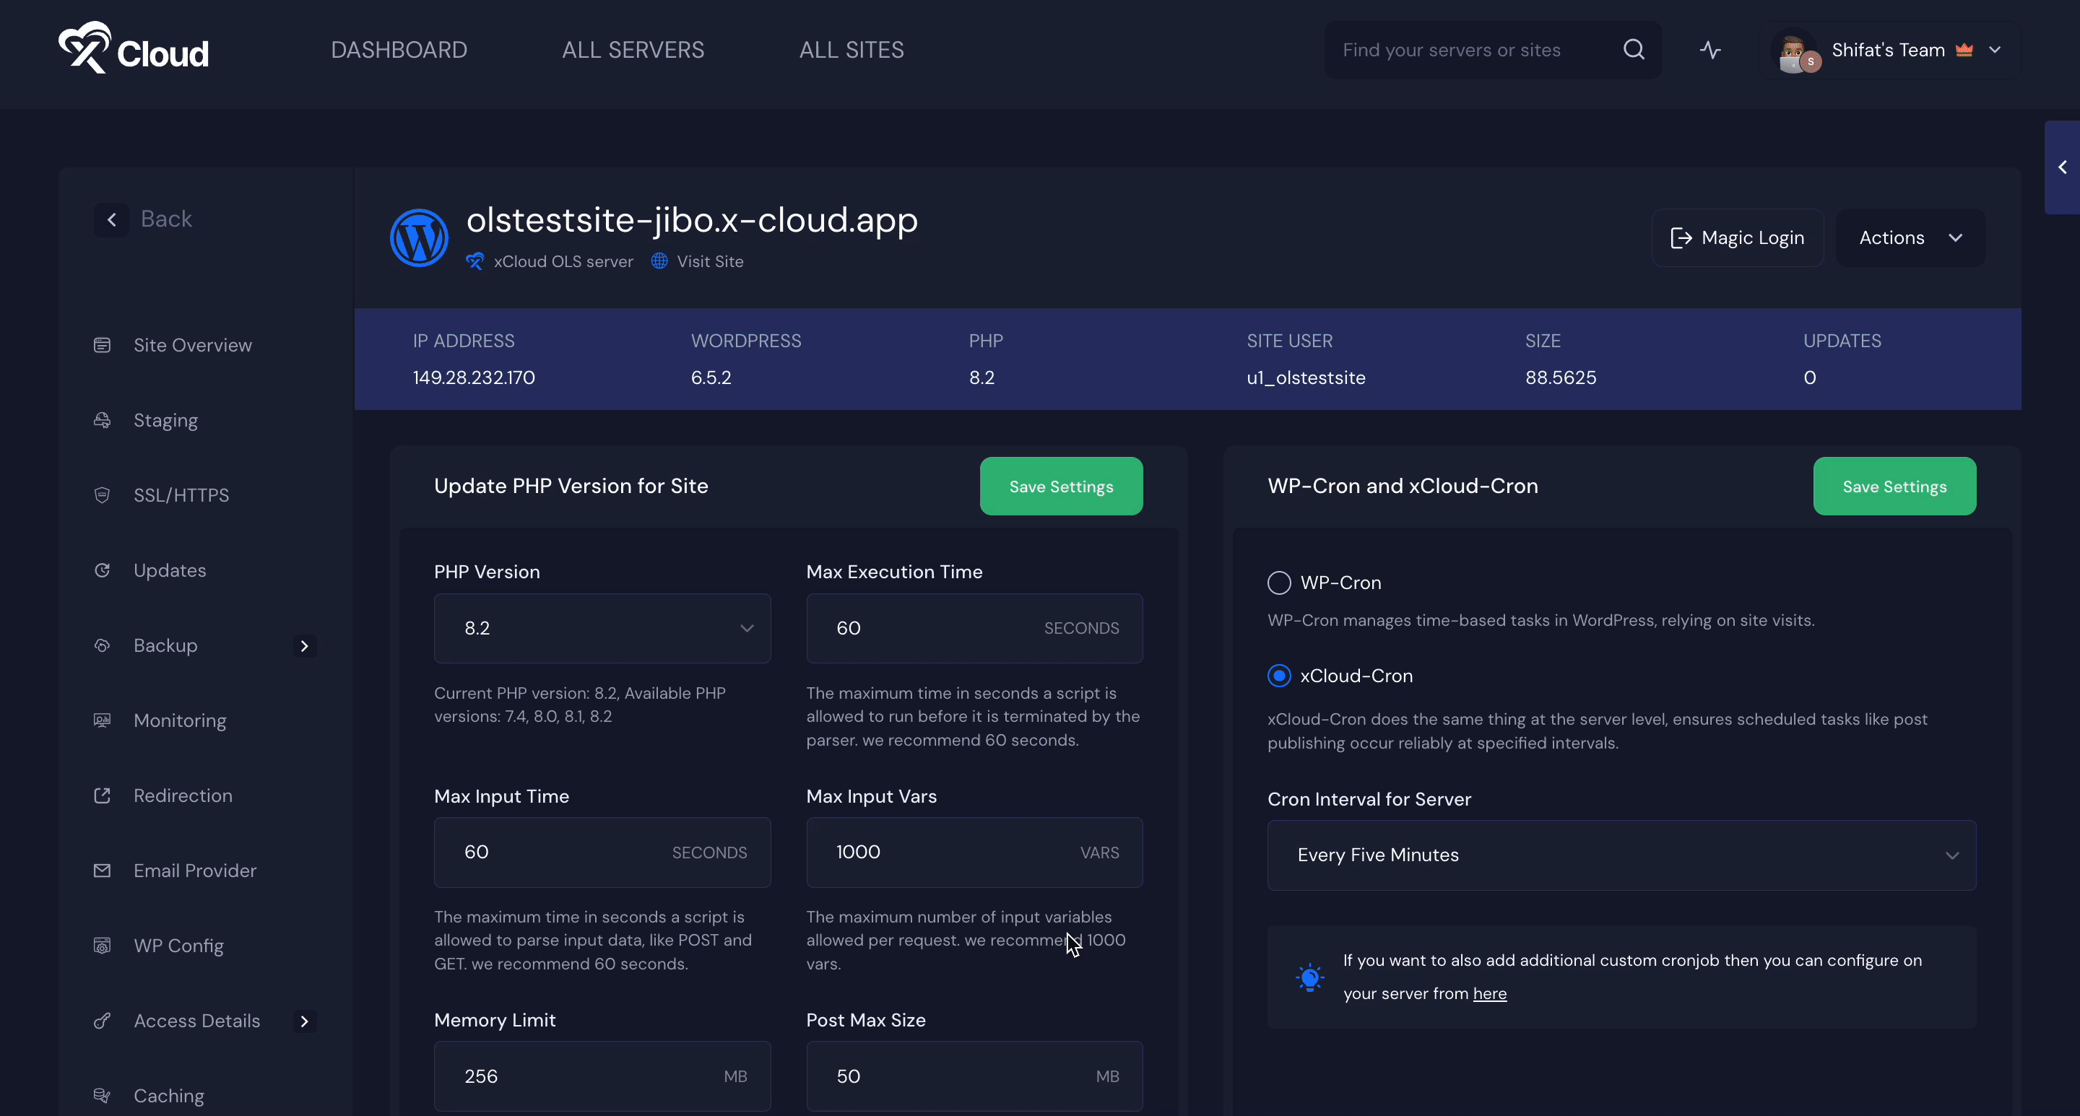Open the Staging section icon
The height and width of the screenshot is (1116, 2080).
pyautogui.click(x=103, y=419)
